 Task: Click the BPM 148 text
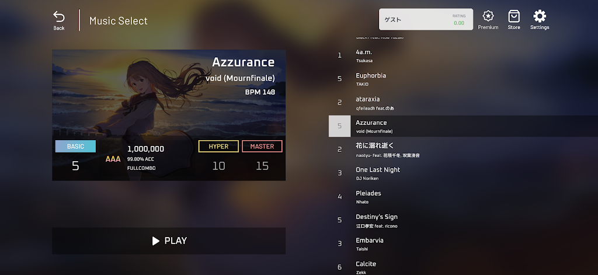[260, 92]
